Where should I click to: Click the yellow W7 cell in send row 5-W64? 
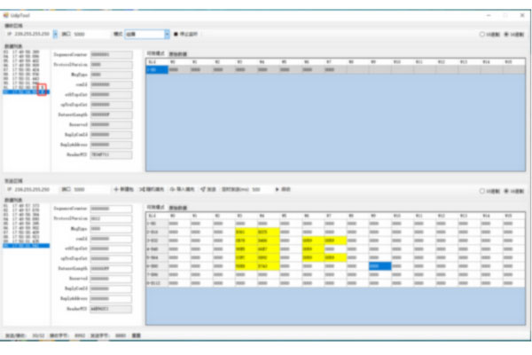pos(335,257)
